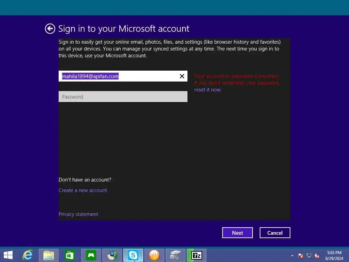Open Action Center flag tray icon
Viewport: 349px width, 262px height.
coord(301,256)
